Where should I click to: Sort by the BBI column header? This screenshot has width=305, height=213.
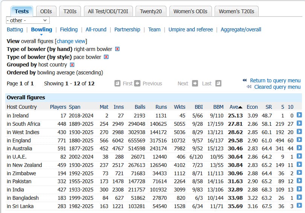click(199, 107)
